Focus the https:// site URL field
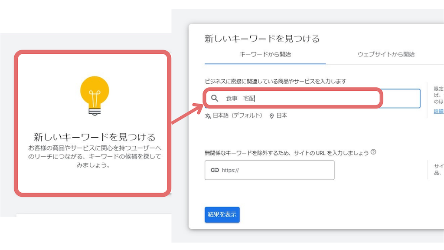This screenshot has width=444, height=250. point(270,170)
